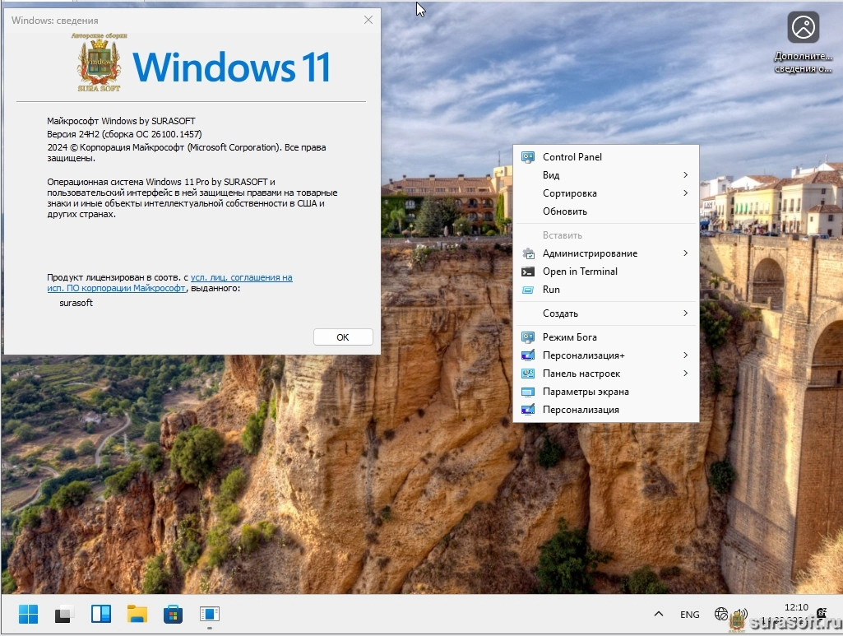Launch File Explorer from the taskbar
Image resolution: width=843 pixels, height=636 pixels.
[137, 614]
